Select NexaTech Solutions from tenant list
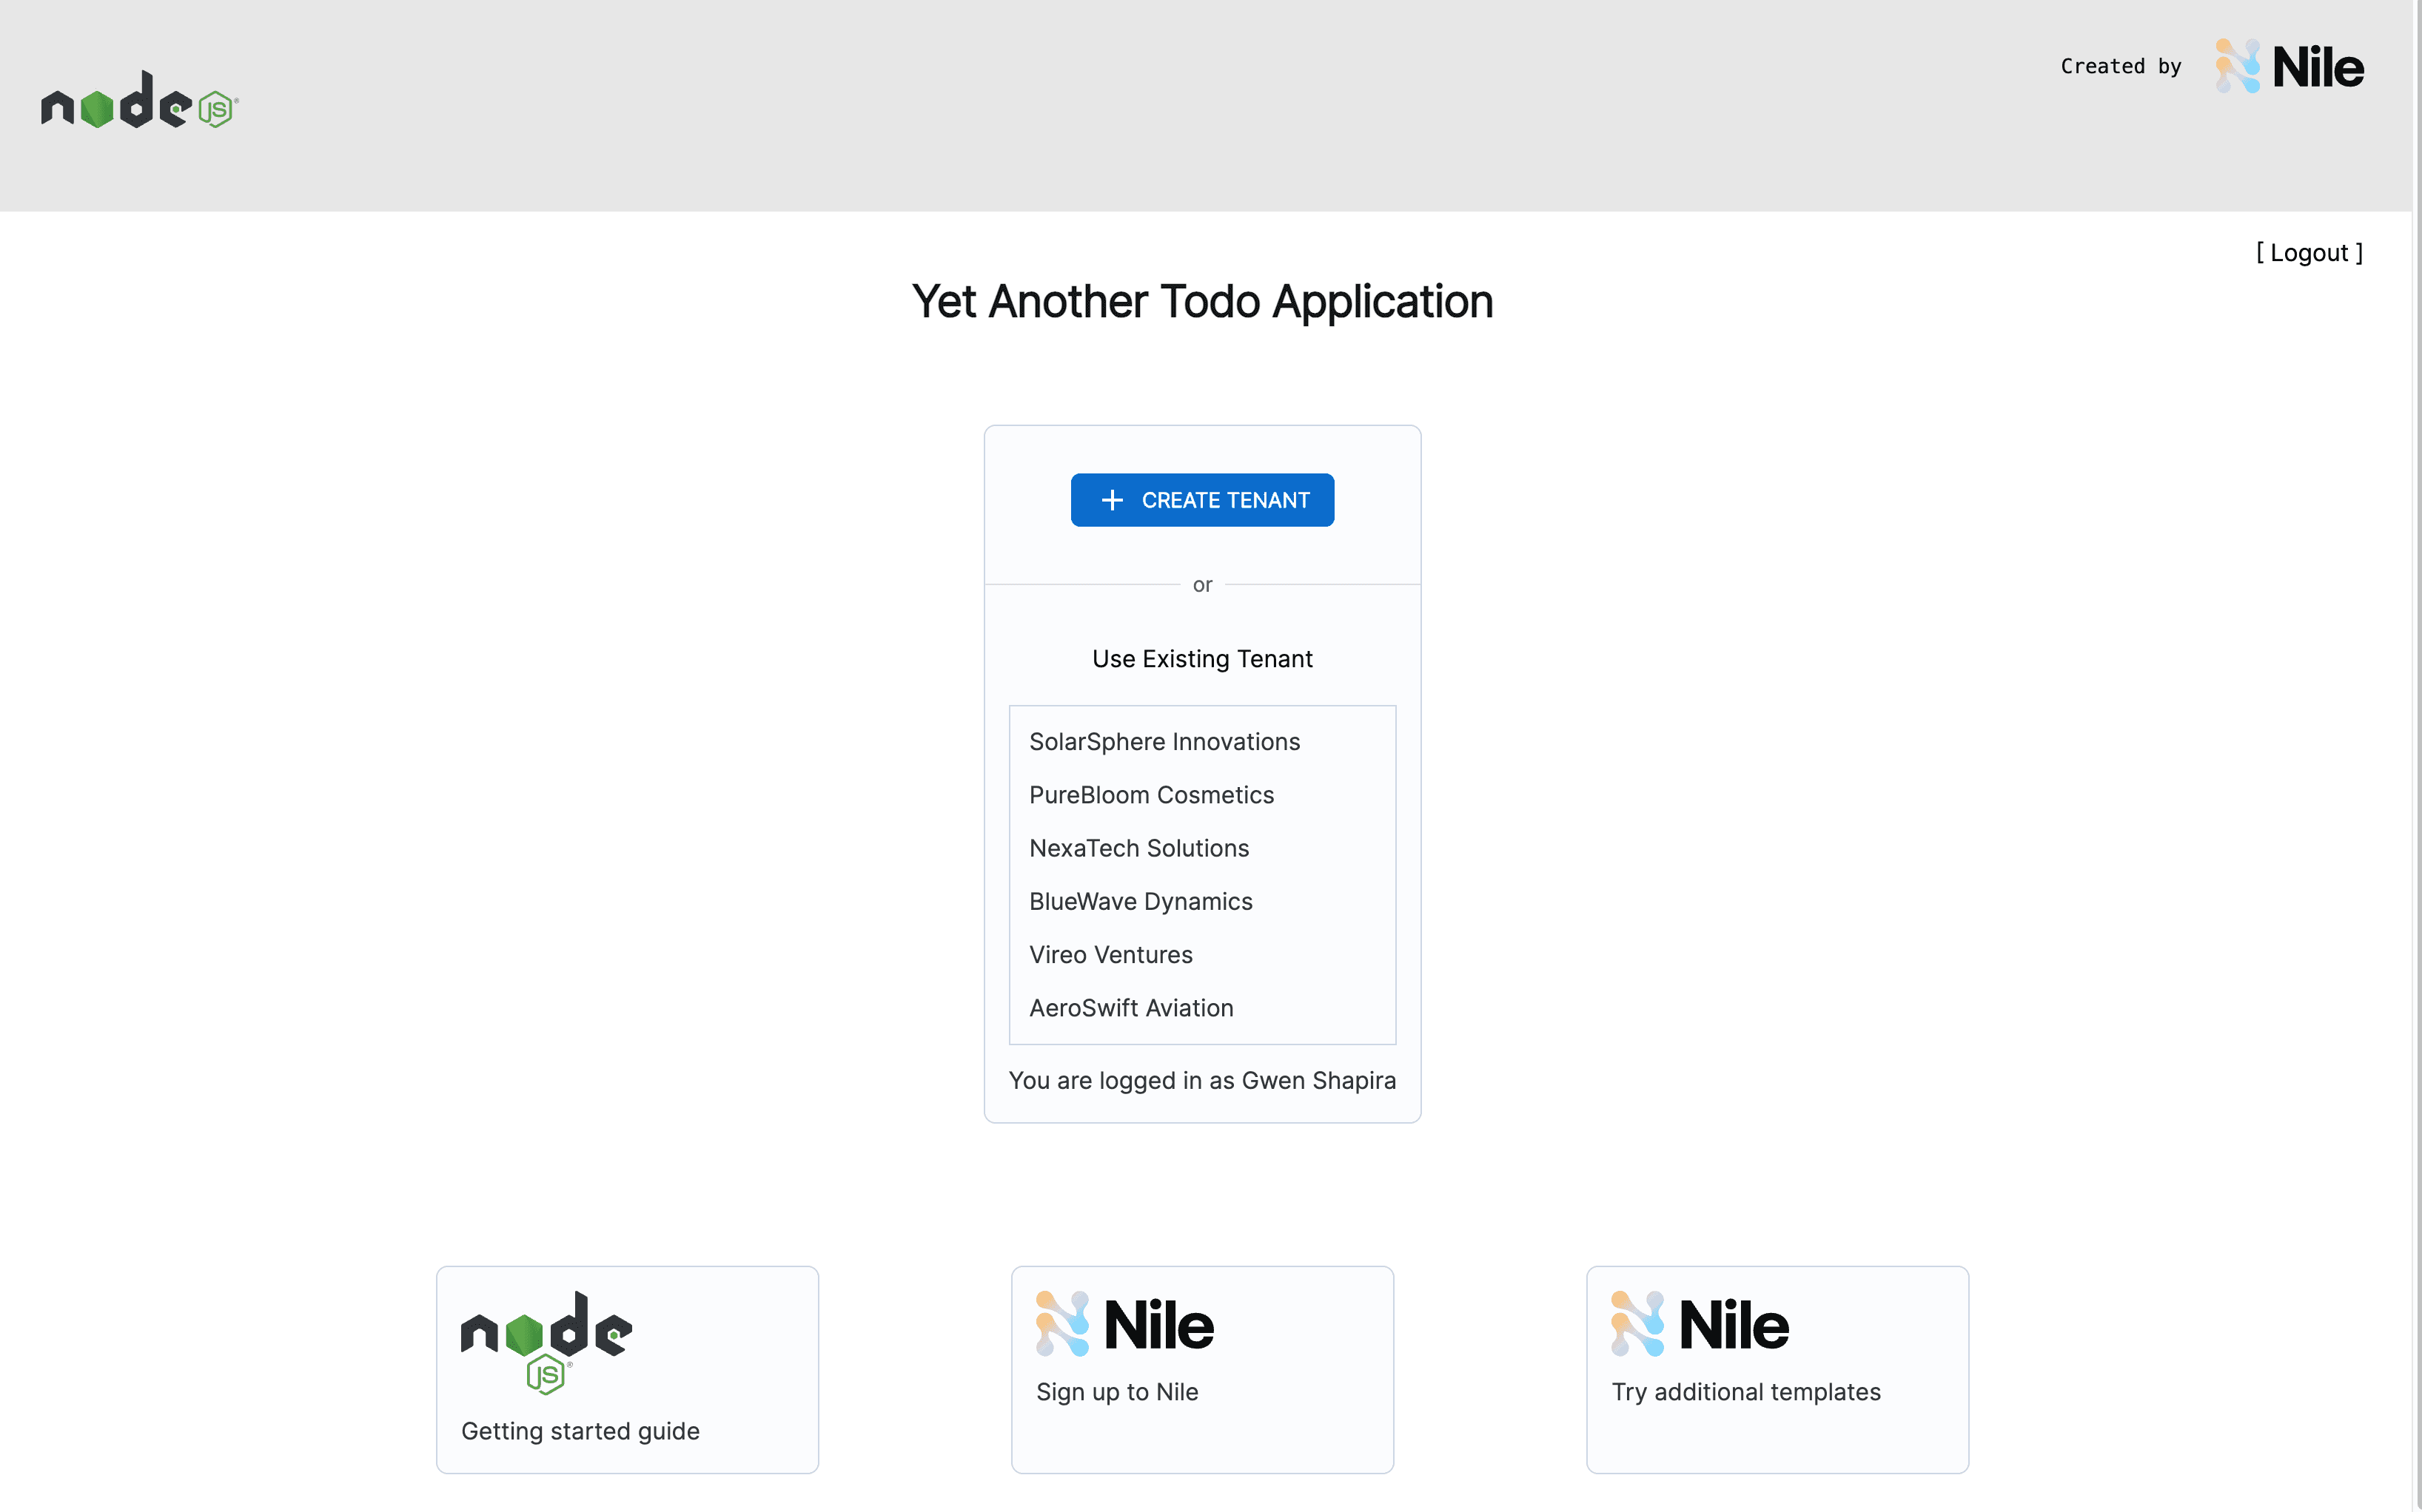 click(x=1138, y=846)
